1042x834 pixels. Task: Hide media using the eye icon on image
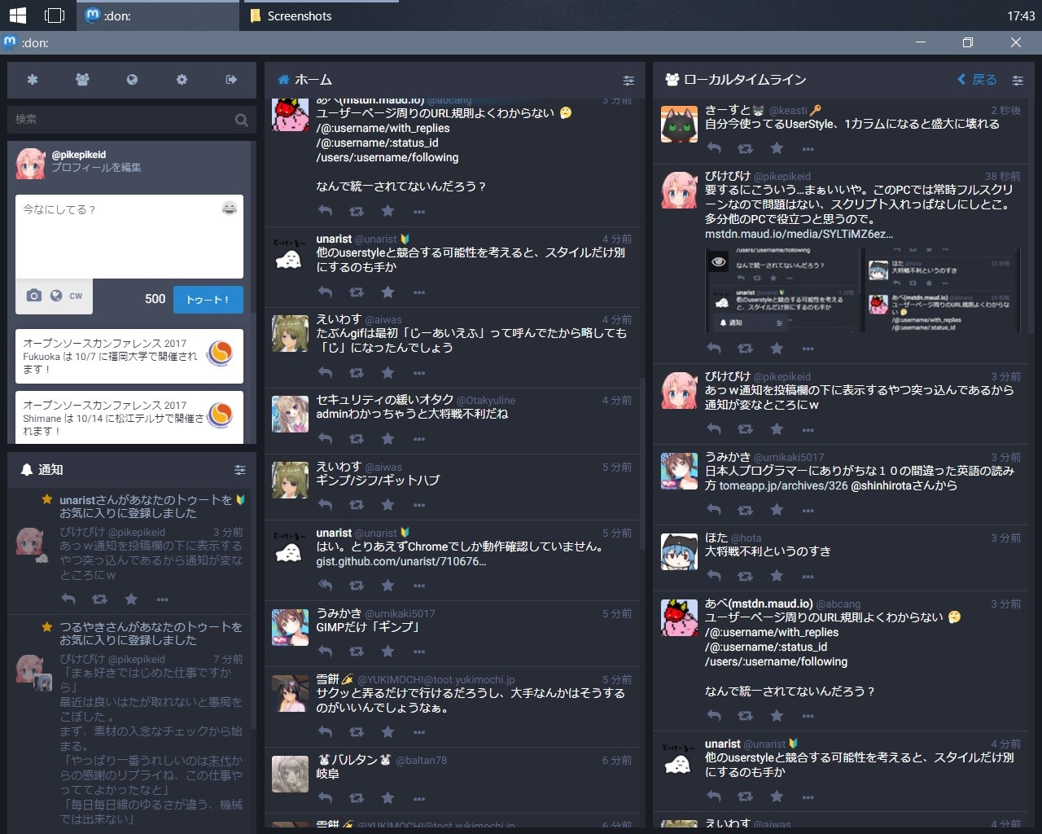718,262
